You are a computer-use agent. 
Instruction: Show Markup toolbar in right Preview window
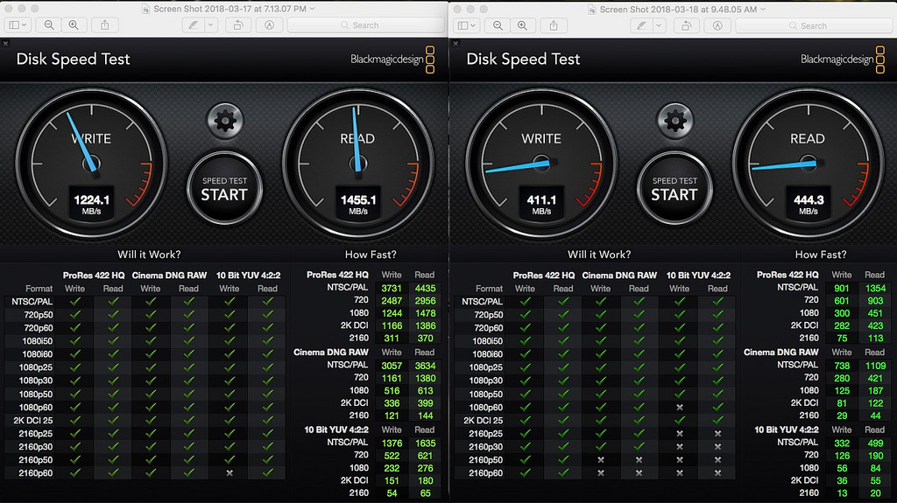(x=717, y=25)
